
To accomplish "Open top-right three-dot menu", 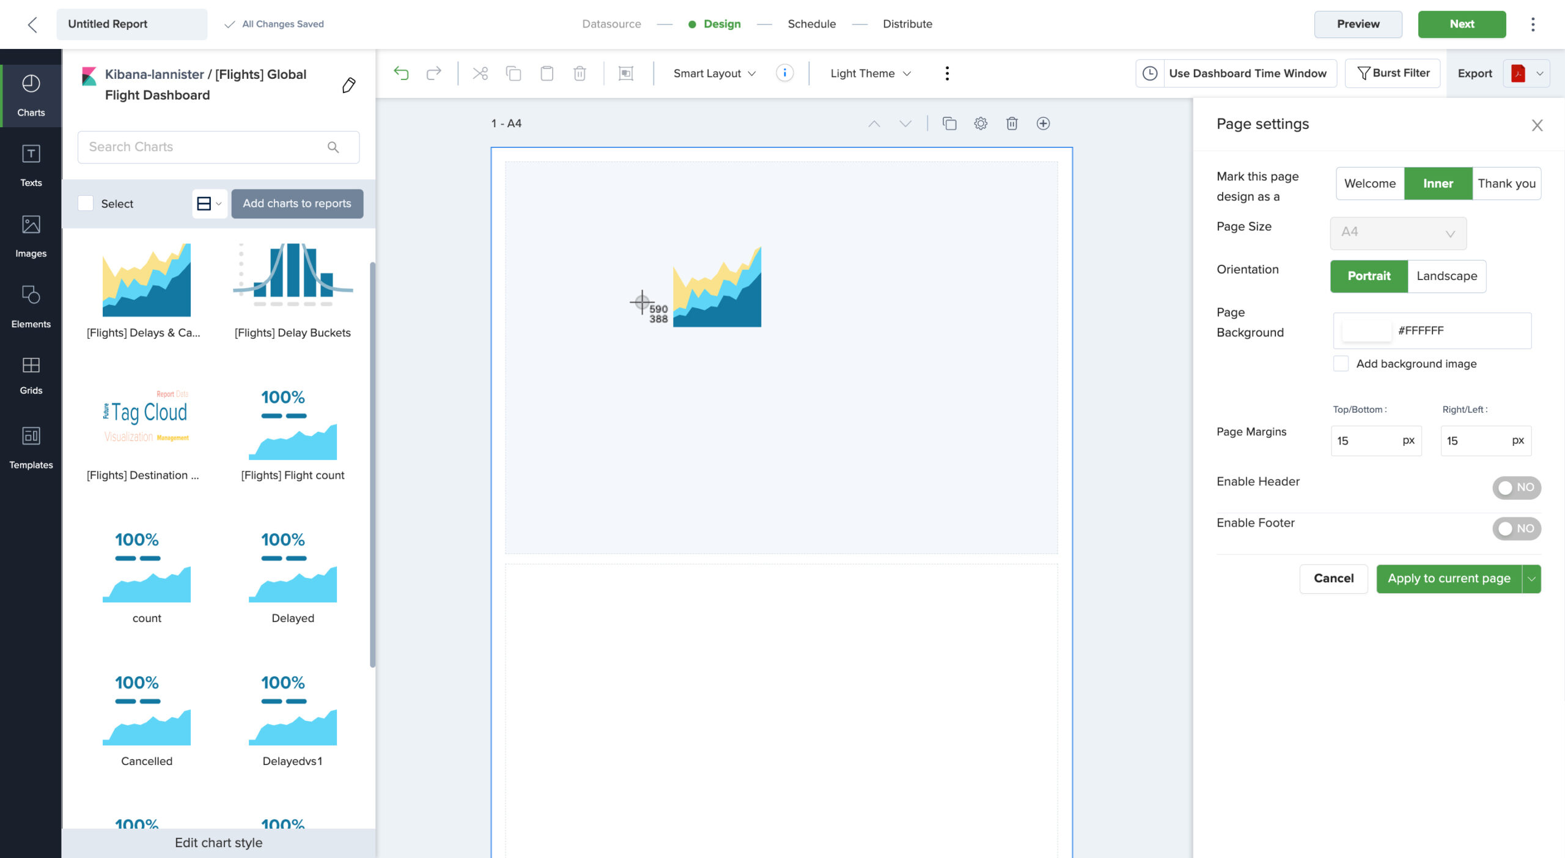I will [1533, 24].
